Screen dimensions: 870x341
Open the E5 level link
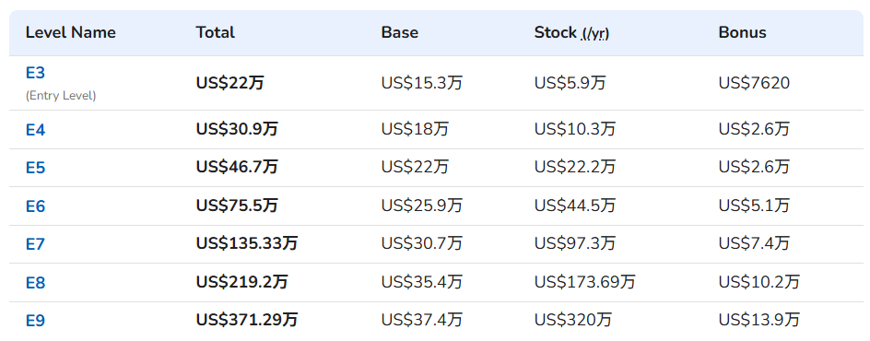(35, 168)
